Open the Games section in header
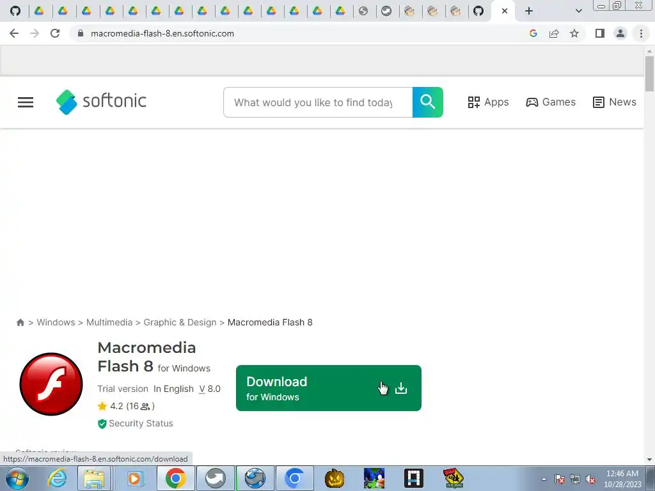Viewport: 655px width, 491px height. pyautogui.click(x=551, y=102)
